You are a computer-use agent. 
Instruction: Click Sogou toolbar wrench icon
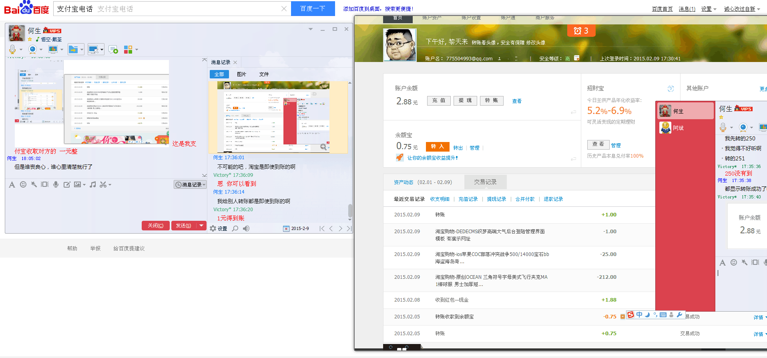(679, 315)
